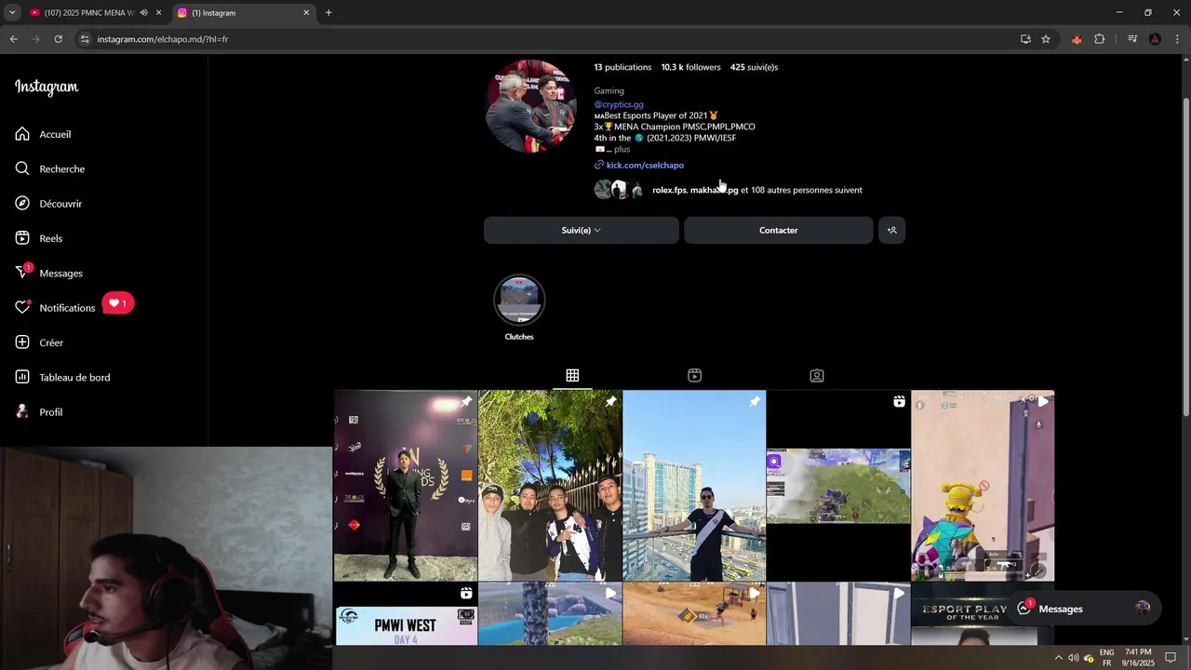Image resolution: width=1191 pixels, height=670 pixels.
Task: Open the PMWI WEST Day 4 post
Action: (406, 614)
